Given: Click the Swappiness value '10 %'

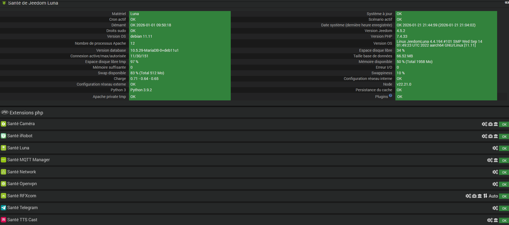Looking at the screenshot, I should (401, 73).
